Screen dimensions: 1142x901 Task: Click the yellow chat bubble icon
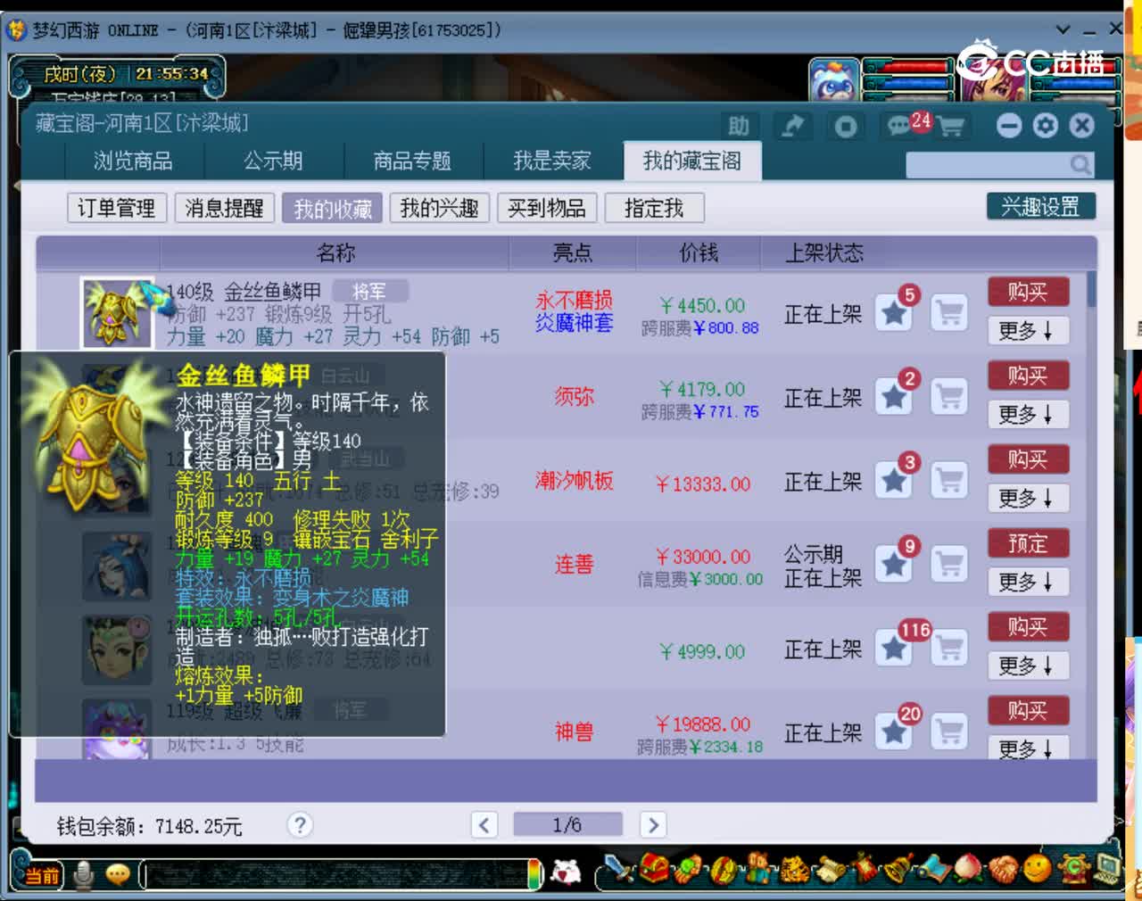(118, 875)
